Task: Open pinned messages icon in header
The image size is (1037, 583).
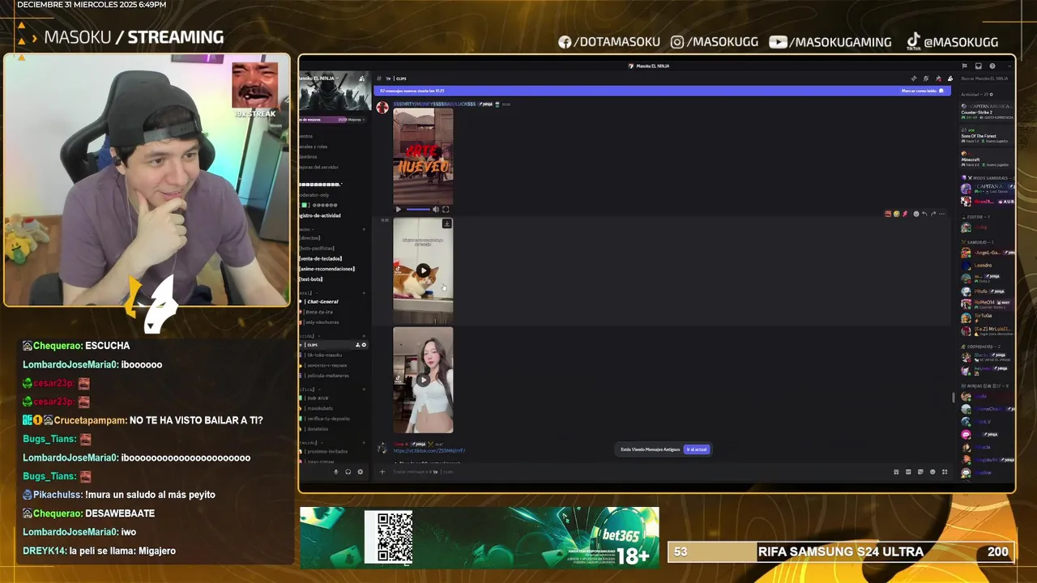Action: coord(938,79)
